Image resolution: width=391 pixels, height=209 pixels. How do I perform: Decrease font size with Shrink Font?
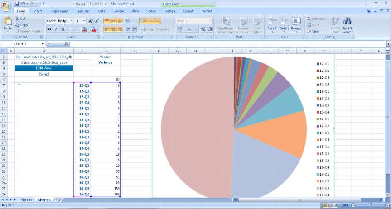point(97,21)
